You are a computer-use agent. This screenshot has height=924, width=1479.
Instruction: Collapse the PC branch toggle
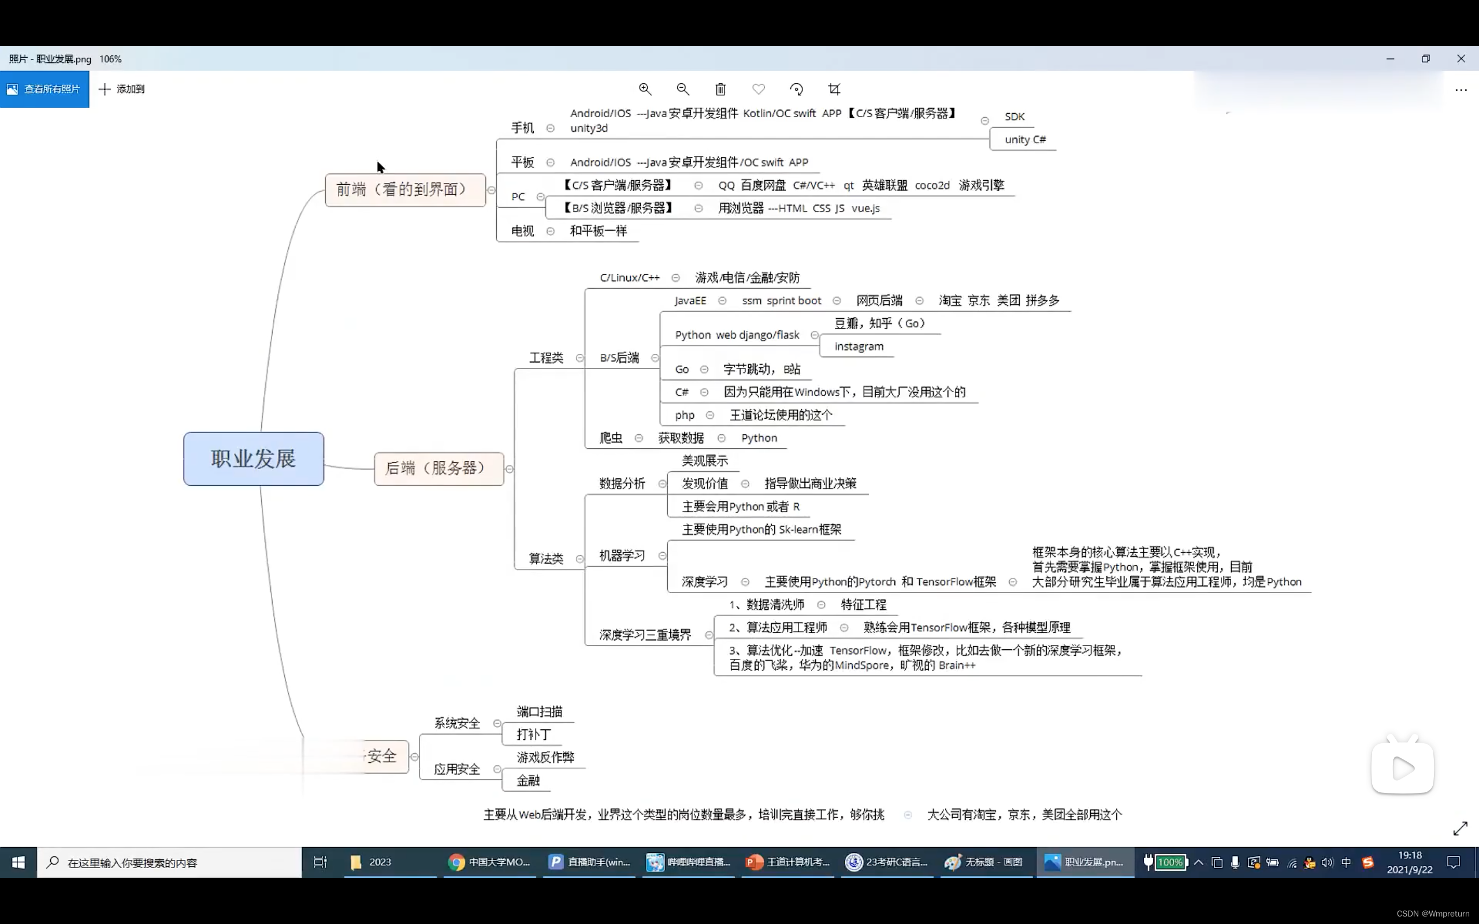pos(540,197)
